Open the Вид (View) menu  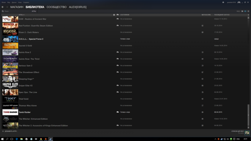(x=9, y=3)
